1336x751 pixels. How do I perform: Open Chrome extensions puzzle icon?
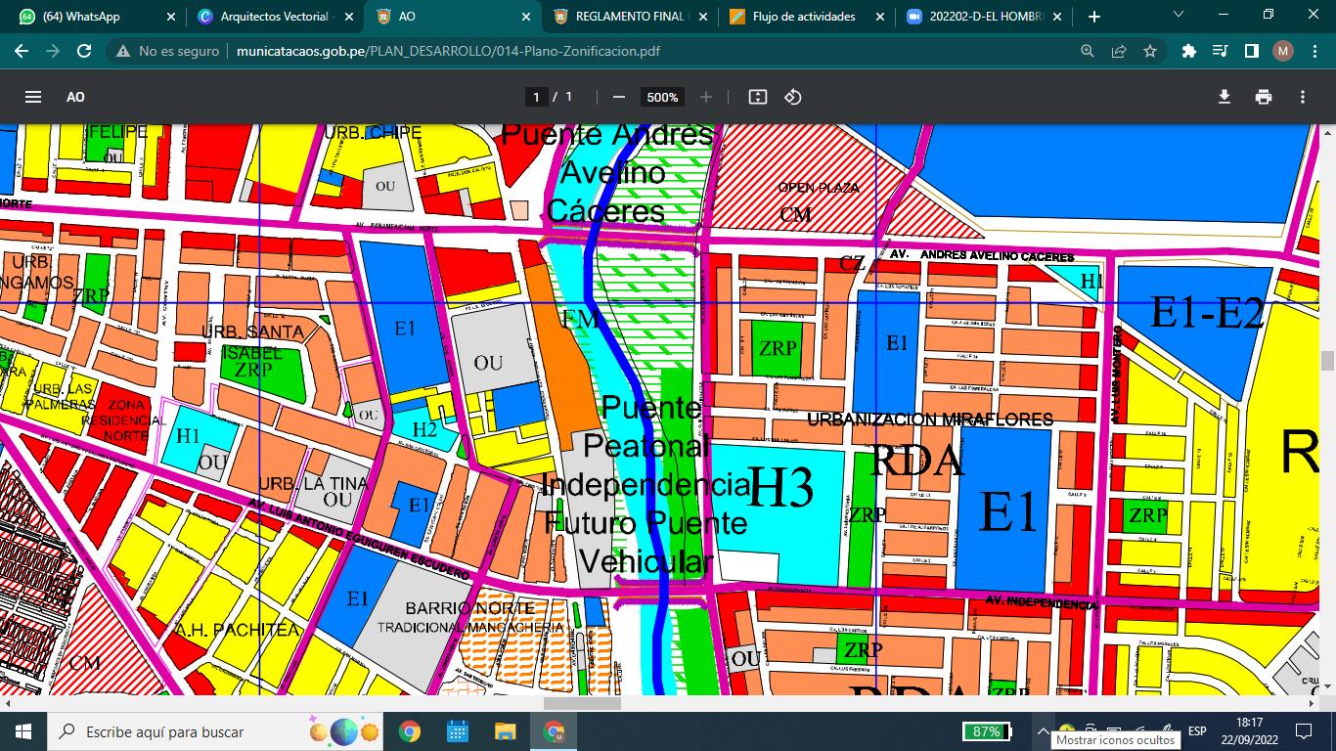tap(1189, 51)
